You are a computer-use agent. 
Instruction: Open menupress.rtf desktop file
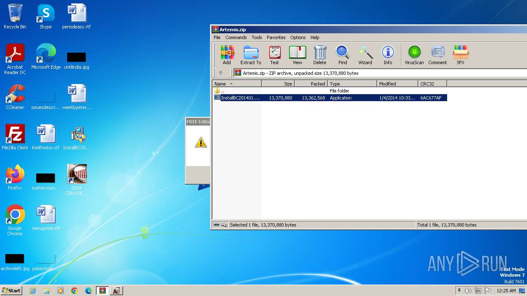(46, 218)
